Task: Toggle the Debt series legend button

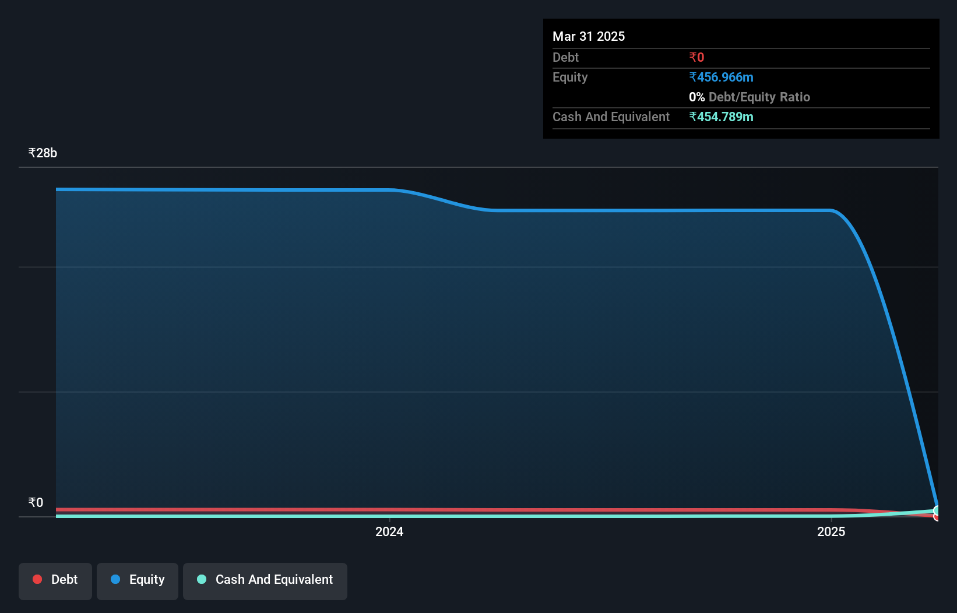Action: click(x=55, y=581)
